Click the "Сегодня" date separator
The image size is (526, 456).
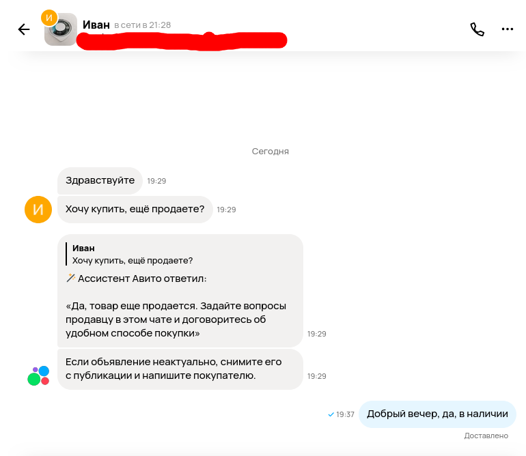(x=270, y=152)
